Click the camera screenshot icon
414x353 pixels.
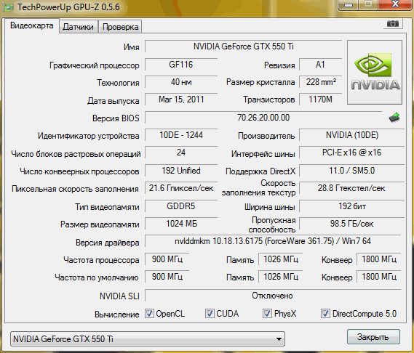click(393, 24)
